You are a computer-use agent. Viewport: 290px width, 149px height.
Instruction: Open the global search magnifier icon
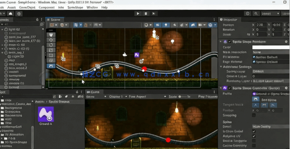pyautogui.click(x=256, y=13)
